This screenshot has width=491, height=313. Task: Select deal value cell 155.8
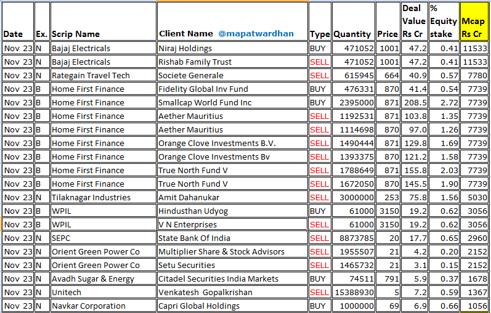point(414,170)
